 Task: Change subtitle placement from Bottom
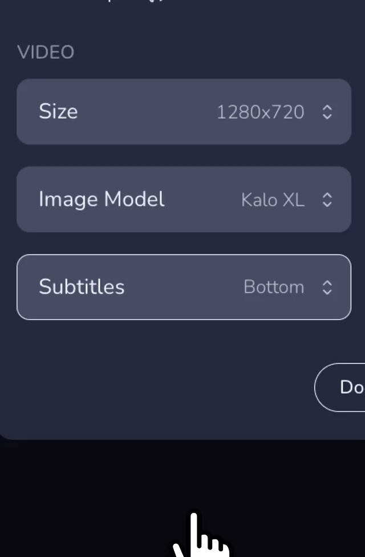(x=274, y=287)
